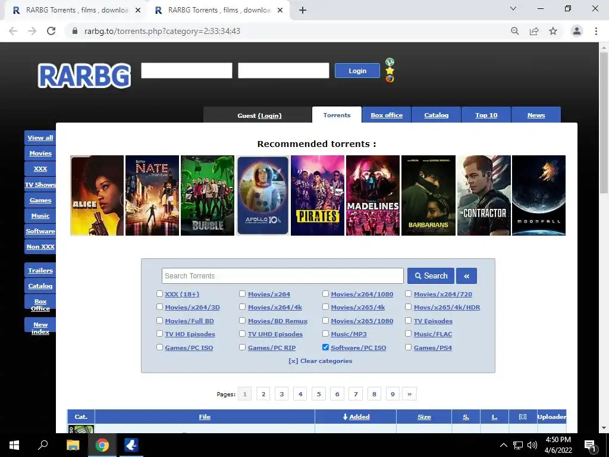Sort the table by Size
The width and height of the screenshot is (609, 457).
click(x=424, y=417)
